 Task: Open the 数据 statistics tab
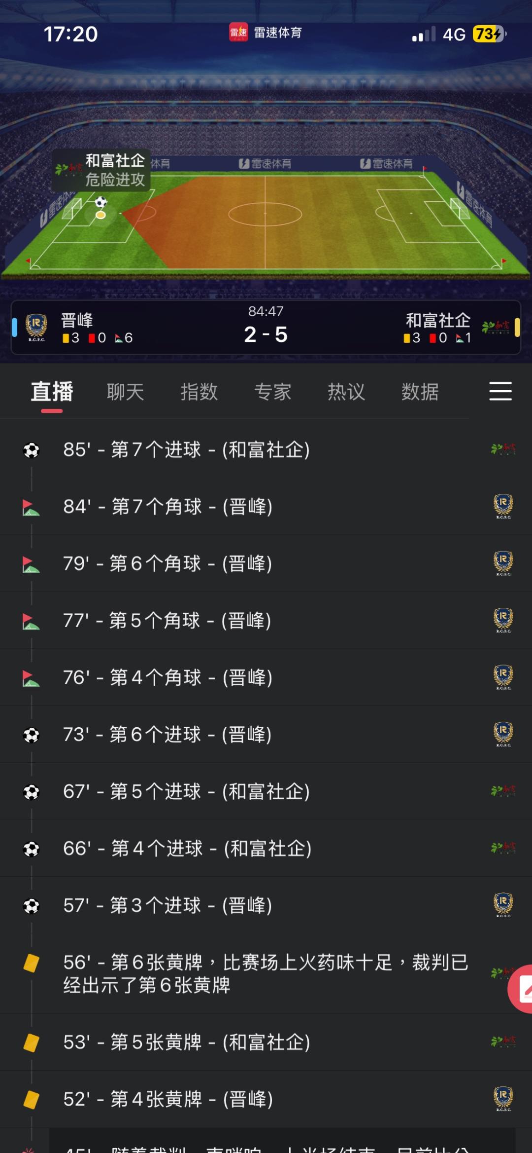click(420, 392)
